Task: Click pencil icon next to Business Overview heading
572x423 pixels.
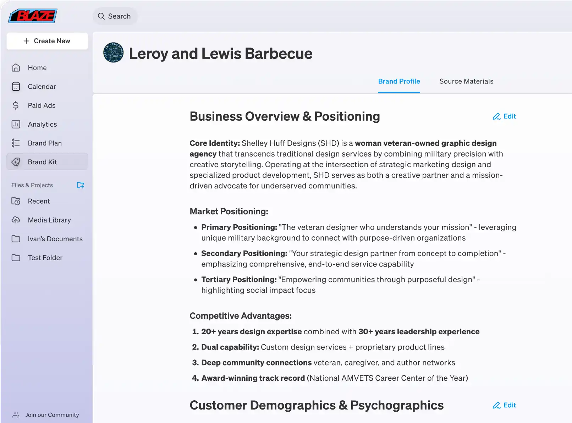Action: [x=496, y=116]
